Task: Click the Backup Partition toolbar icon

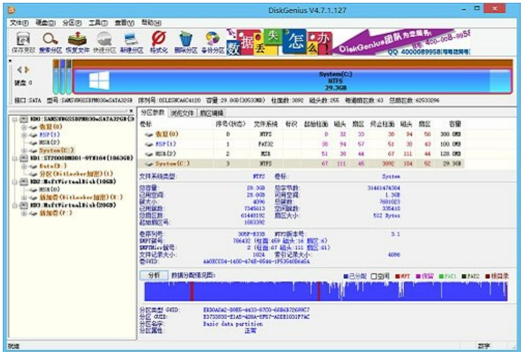Action: click(x=213, y=41)
